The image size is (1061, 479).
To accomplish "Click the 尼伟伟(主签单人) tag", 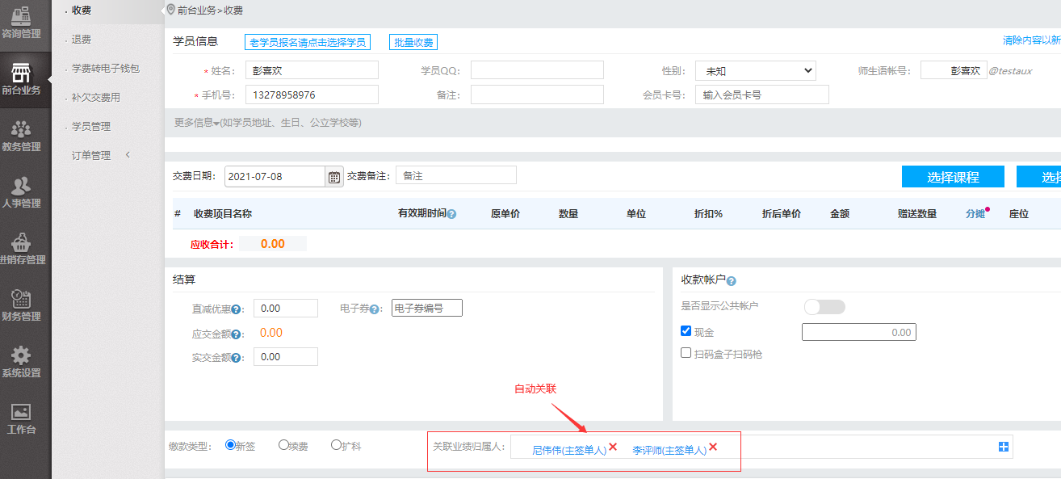I will coord(568,450).
